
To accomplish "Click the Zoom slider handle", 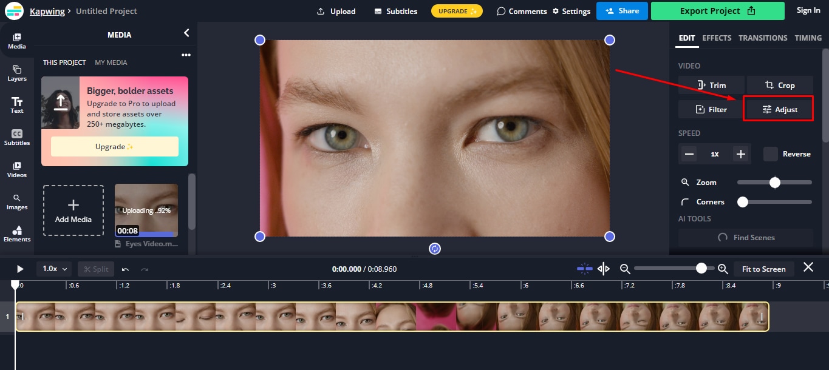I will pyautogui.click(x=774, y=182).
